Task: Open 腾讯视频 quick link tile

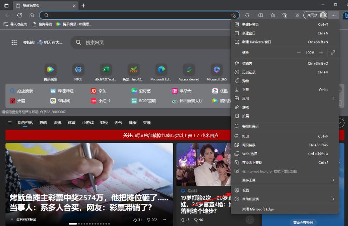Action: click(x=51, y=72)
